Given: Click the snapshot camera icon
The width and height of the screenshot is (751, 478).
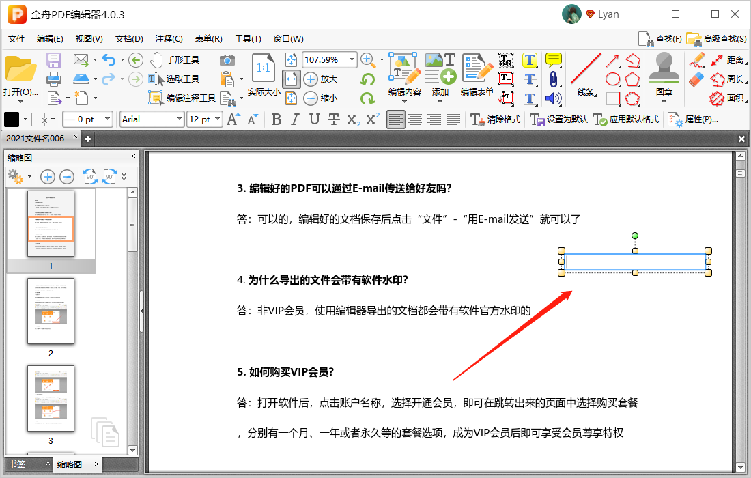Looking at the screenshot, I should click(227, 60).
